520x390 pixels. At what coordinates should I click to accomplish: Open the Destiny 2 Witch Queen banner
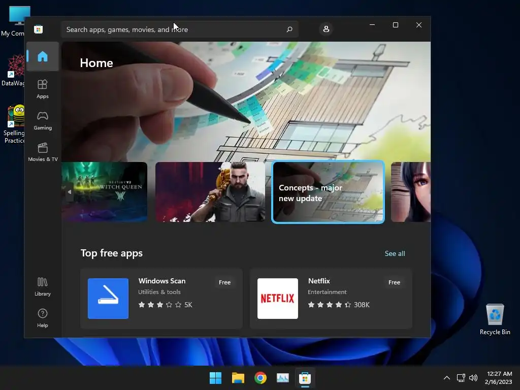click(x=105, y=192)
